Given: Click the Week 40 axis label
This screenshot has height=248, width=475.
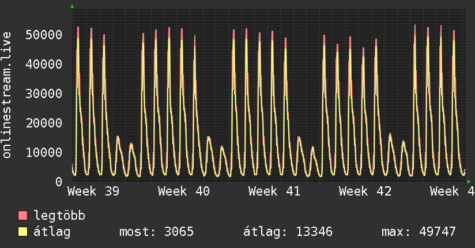Looking at the screenshot, I should tap(183, 191).
